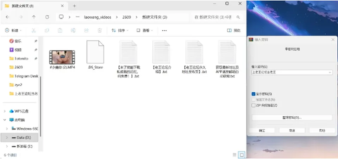338x159 pixels.
Task: Refresh the current folder view
Action: coord(47,17)
